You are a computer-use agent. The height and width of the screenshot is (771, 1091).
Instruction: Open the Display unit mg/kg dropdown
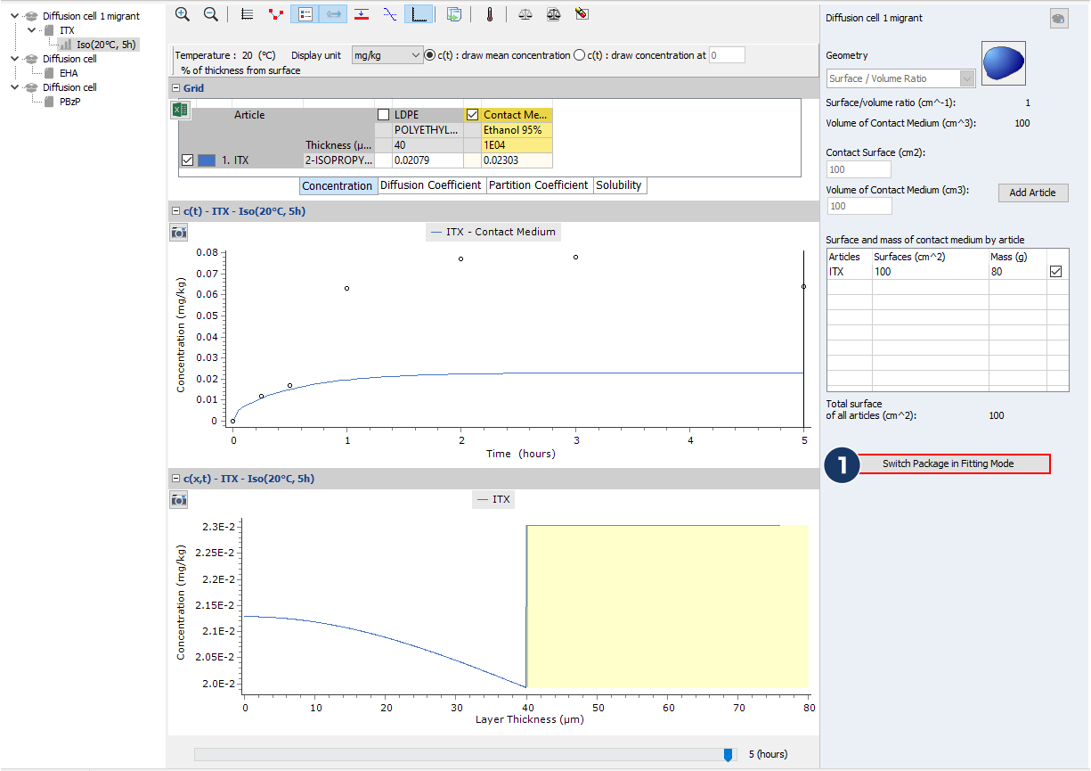tap(387, 55)
